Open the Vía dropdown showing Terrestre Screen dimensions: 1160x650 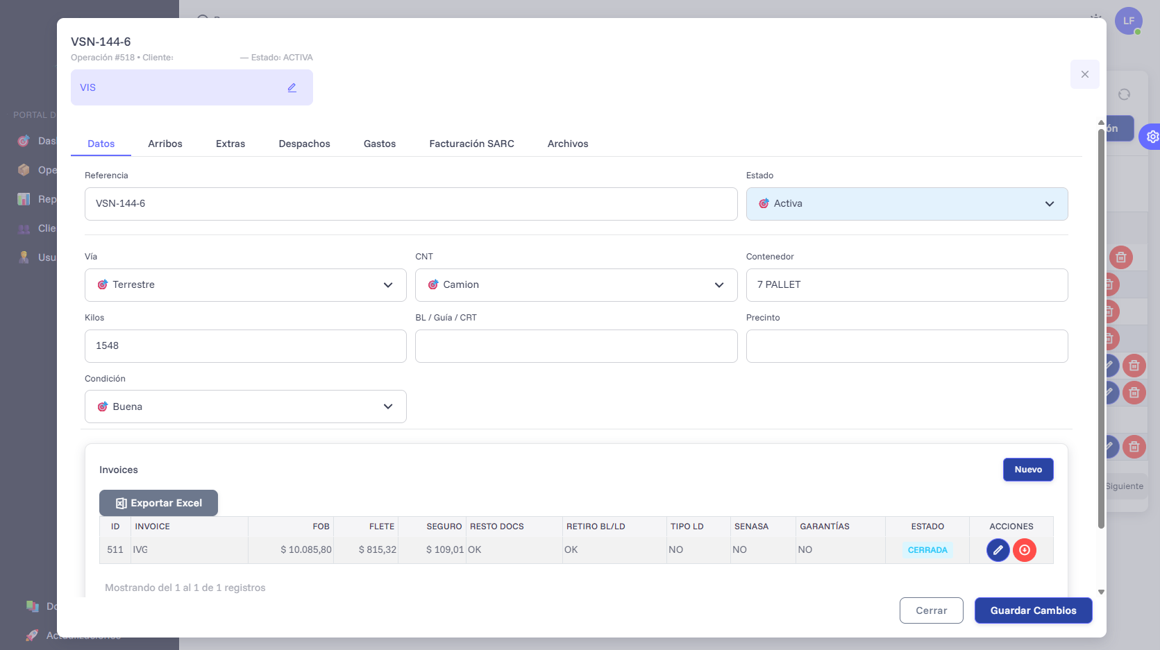click(246, 285)
